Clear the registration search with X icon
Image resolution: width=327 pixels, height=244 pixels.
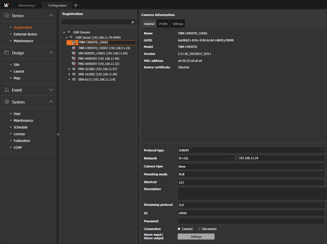[132, 22]
